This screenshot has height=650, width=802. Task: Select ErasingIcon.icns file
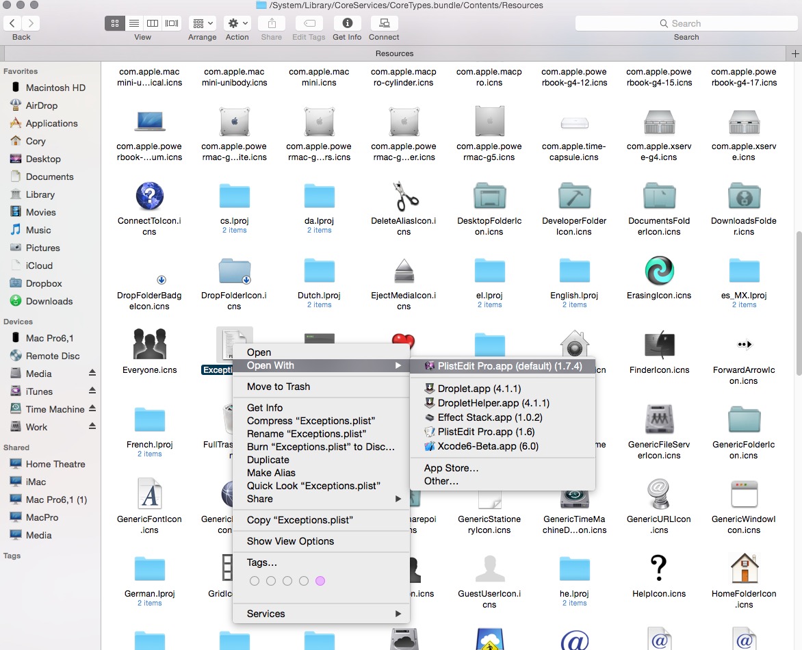(659, 270)
